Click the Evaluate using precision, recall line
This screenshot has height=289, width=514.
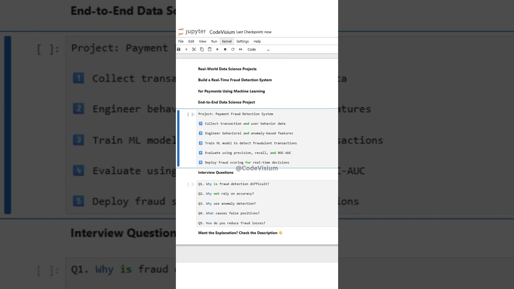pos(245,153)
